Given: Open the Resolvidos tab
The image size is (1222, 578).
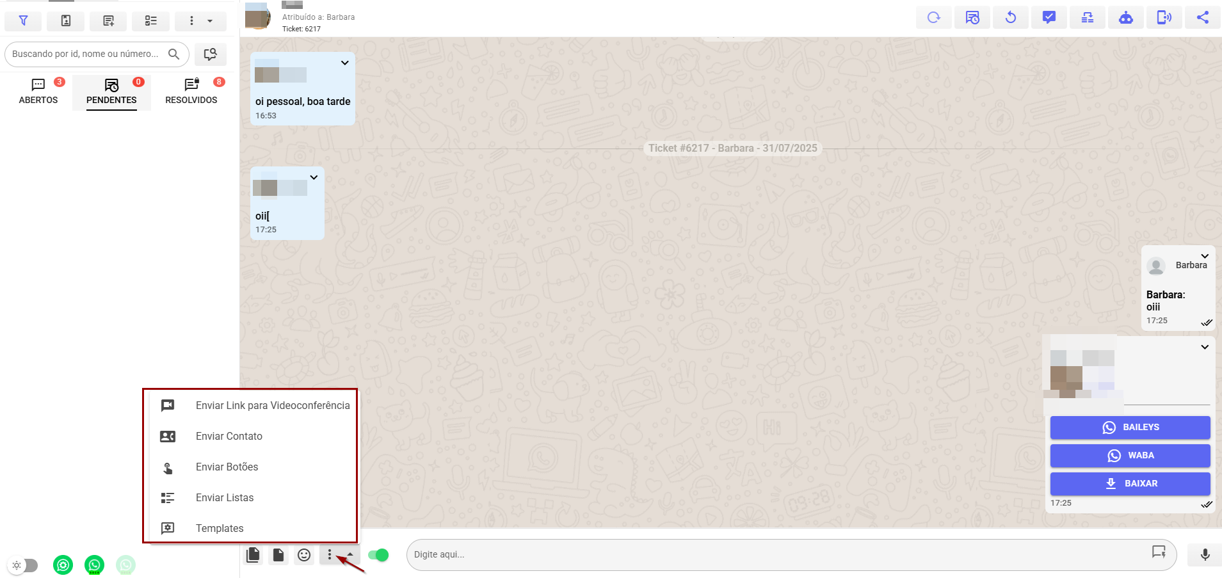Looking at the screenshot, I should pyautogui.click(x=191, y=92).
